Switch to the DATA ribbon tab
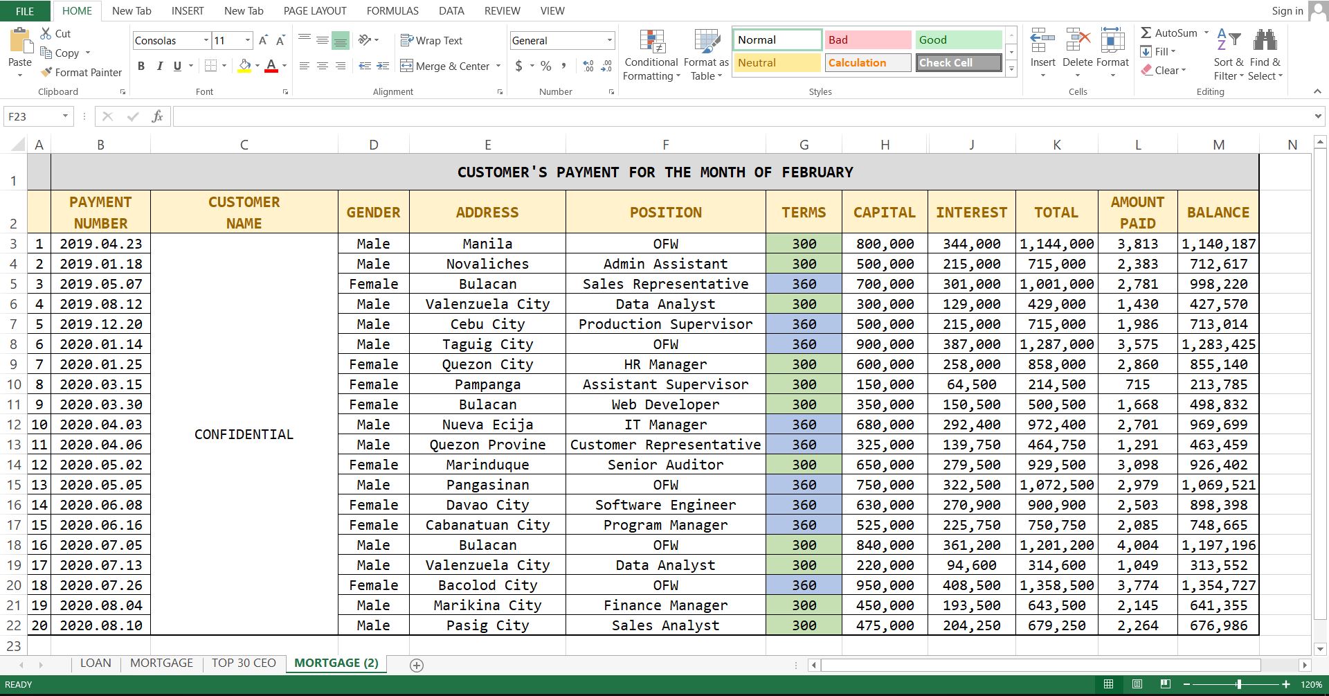 coord(451,11)
